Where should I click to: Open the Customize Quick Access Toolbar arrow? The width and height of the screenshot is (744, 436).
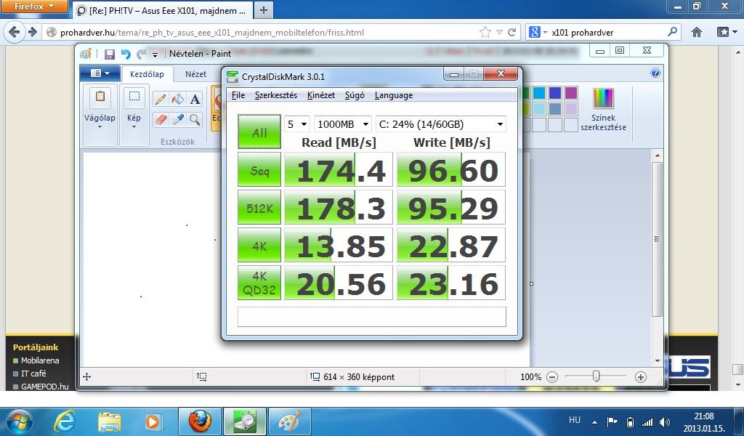coord(155,55)
